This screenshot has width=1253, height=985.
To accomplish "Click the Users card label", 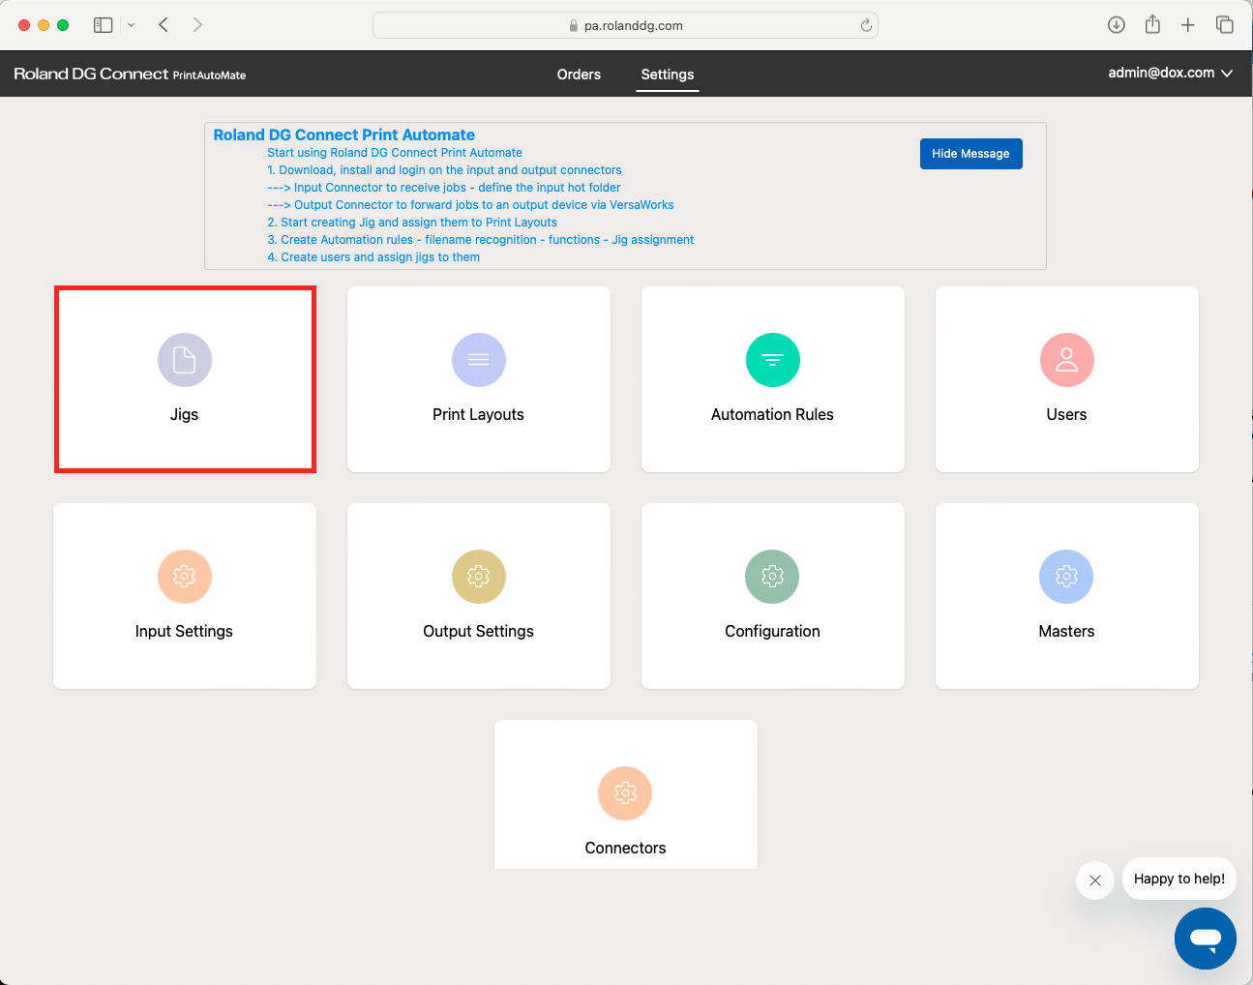I will click(1066, 414).
